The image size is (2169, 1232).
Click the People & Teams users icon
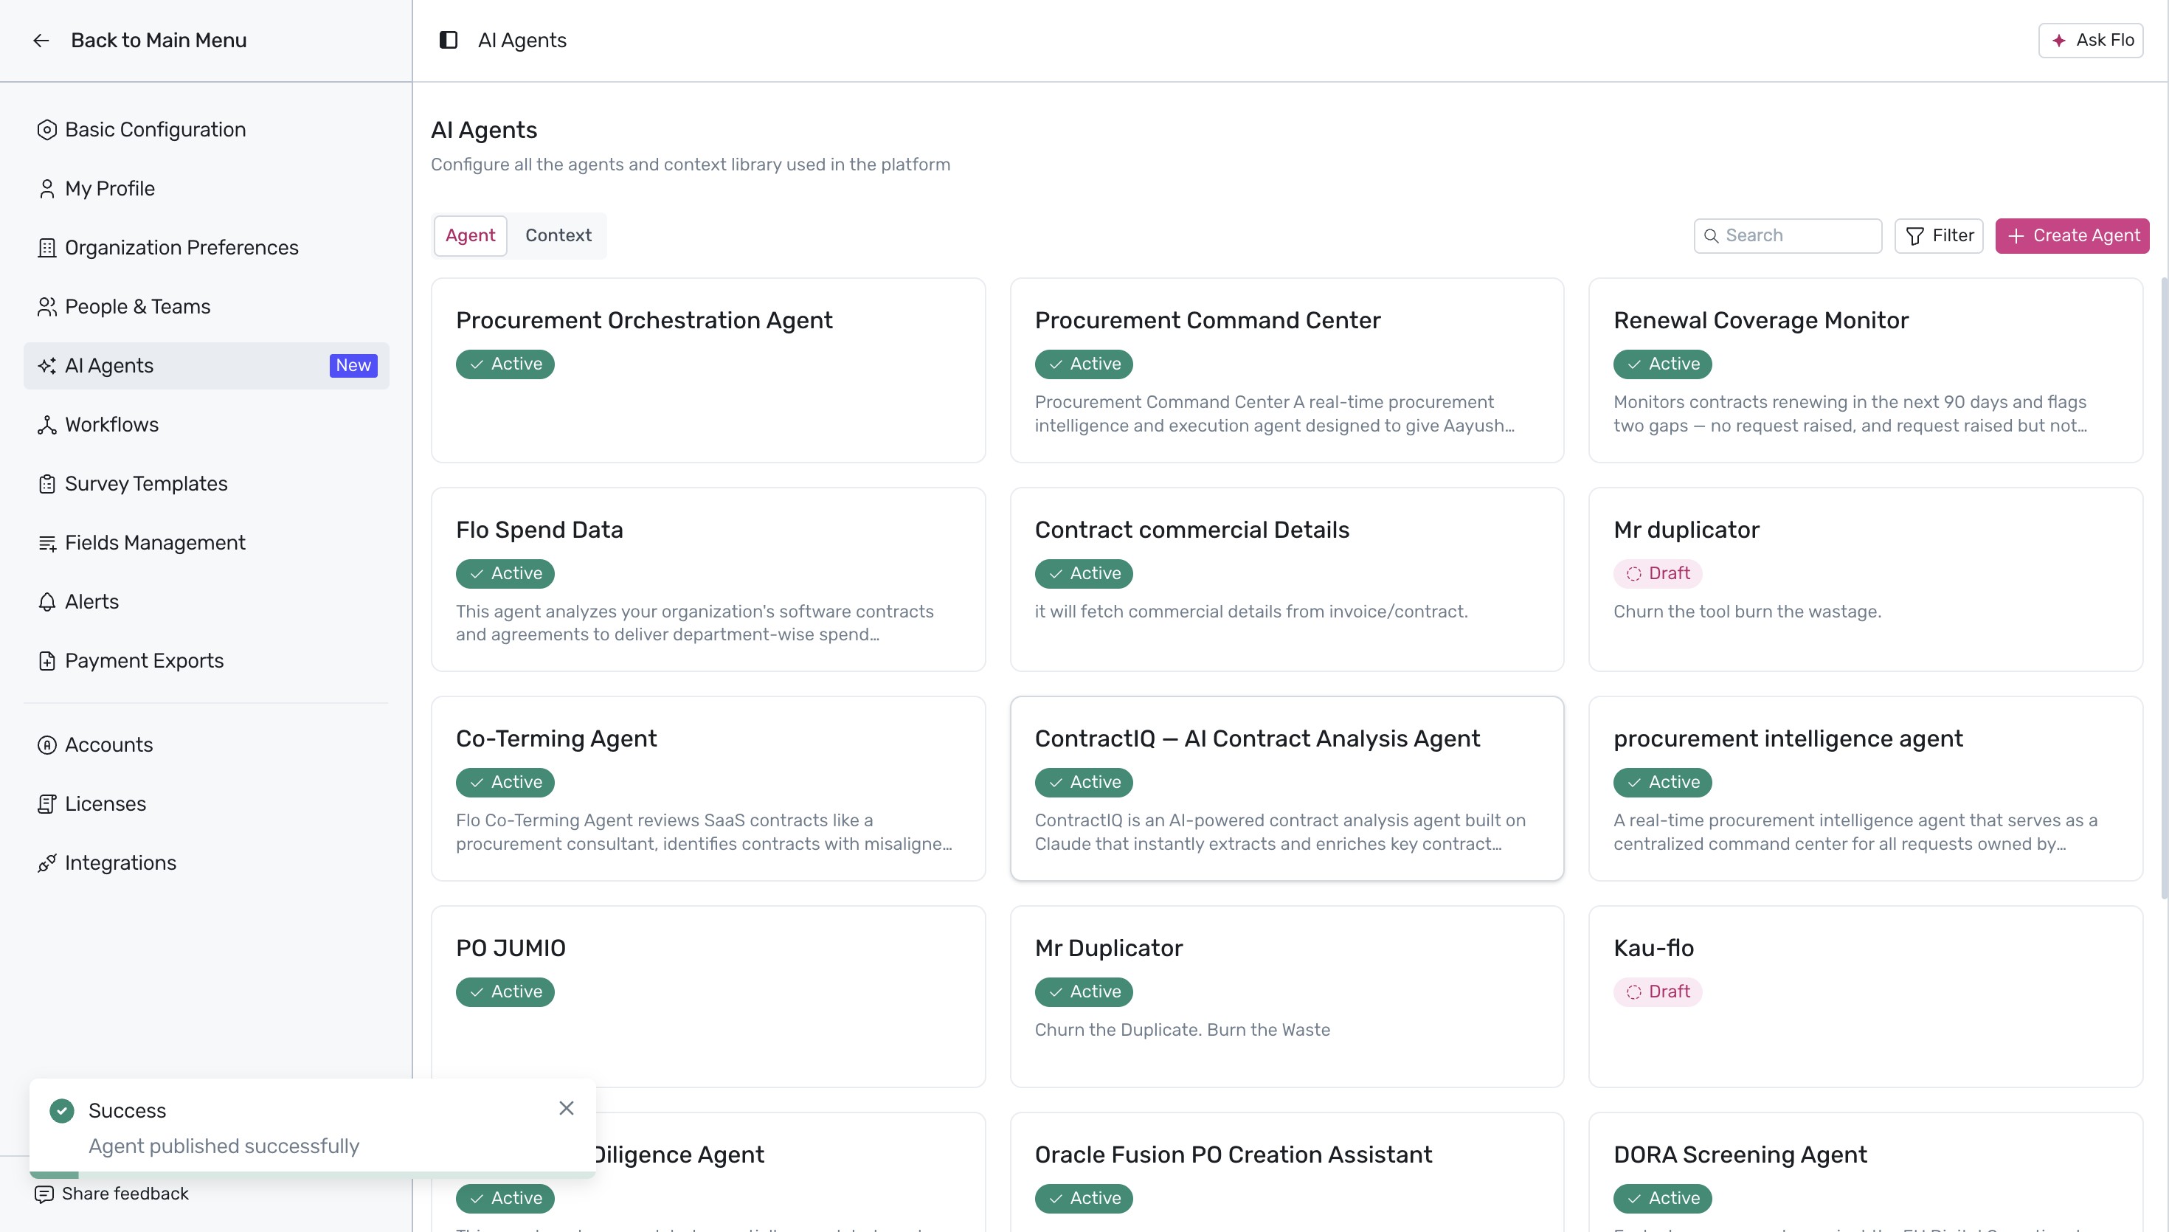[47, 307]
